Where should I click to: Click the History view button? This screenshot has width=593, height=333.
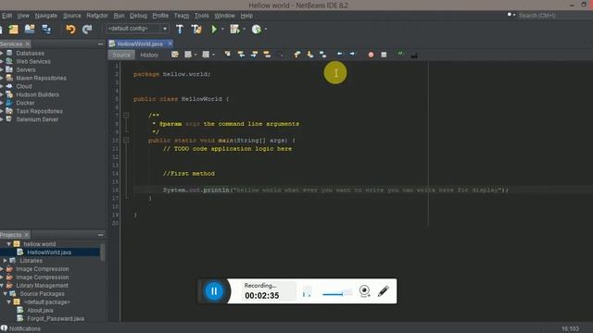[x=149, y=55]
